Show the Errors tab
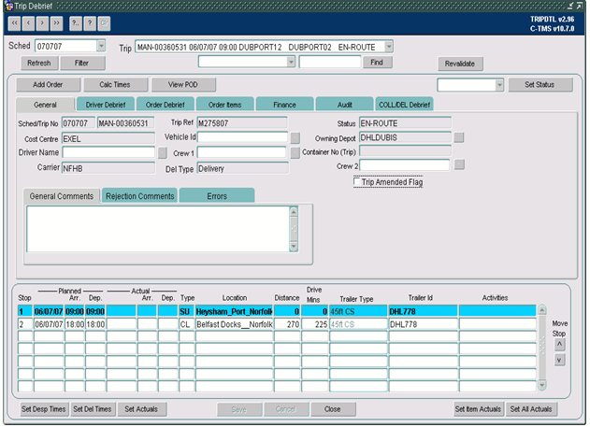The width and height of the screenshot is (590, 427). click(217, 196)
